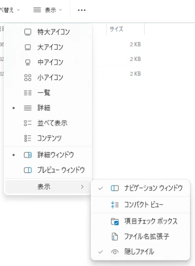Enable 項目チェック ボックス option

pos(140,221)
